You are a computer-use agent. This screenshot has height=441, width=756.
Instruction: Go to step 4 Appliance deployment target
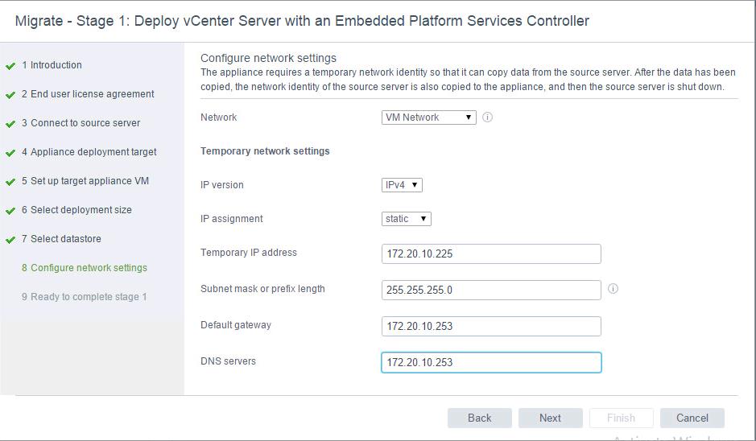89,152
